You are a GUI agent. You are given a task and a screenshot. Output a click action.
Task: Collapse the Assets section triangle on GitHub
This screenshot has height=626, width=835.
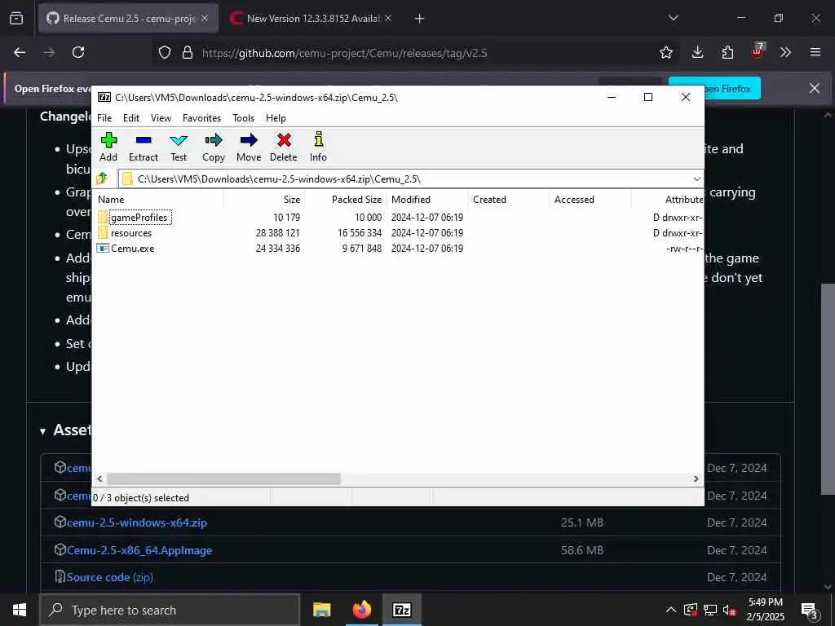(x=42, y=431)
